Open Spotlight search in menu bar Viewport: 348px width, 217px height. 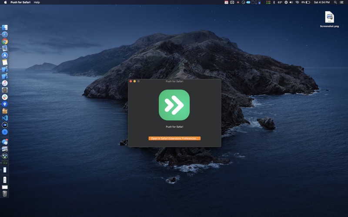pos(335,2)
